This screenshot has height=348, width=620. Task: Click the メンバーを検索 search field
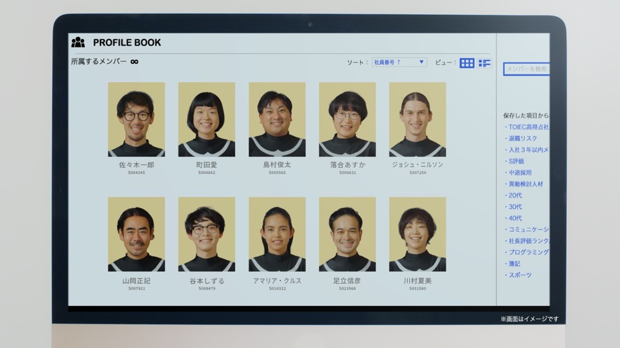(526, 69)
